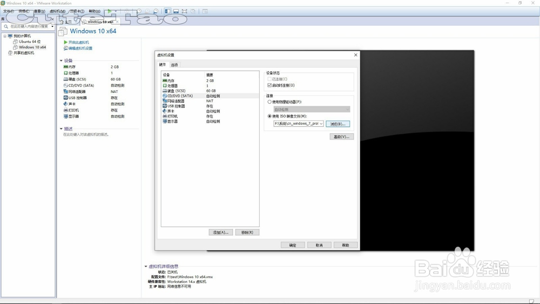
Task: Collapse the 虚拟机详细信息 section
Action: coord(146,267)
